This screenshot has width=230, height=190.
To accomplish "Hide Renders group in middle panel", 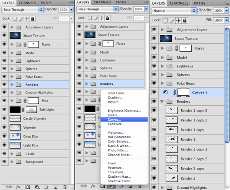I will point(79,84).
